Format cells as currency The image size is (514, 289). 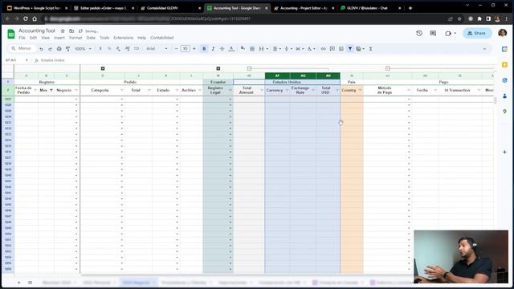click(x=100, y=49)
